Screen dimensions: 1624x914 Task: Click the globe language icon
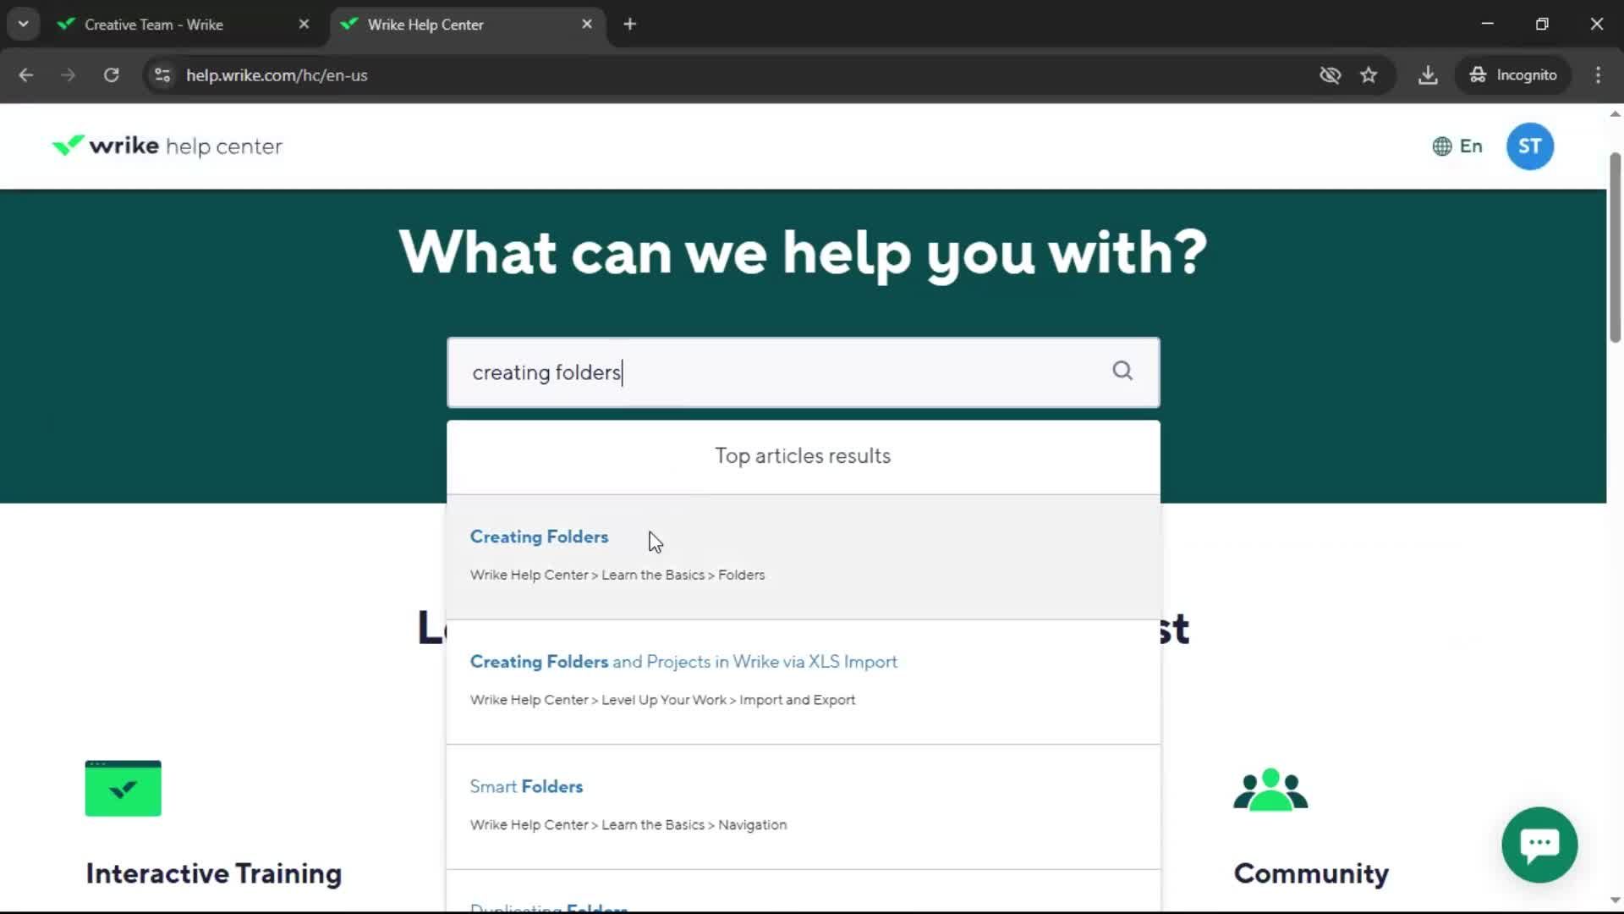click(x=1442, y=146)
